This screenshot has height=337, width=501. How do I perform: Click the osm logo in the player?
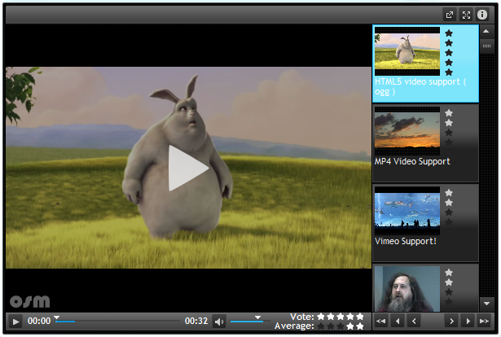[x=29, y=301]
